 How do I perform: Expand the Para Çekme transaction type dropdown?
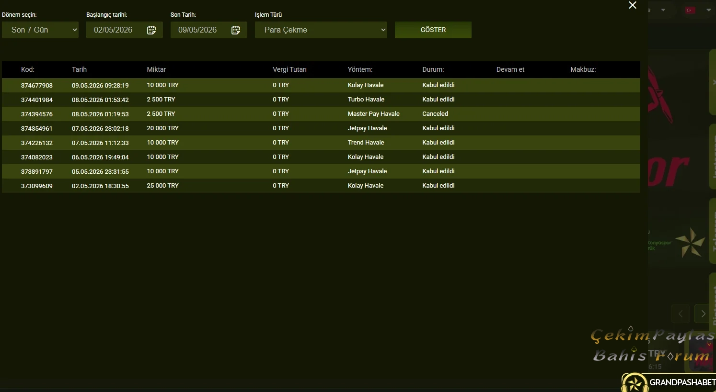tap(321, 30)
